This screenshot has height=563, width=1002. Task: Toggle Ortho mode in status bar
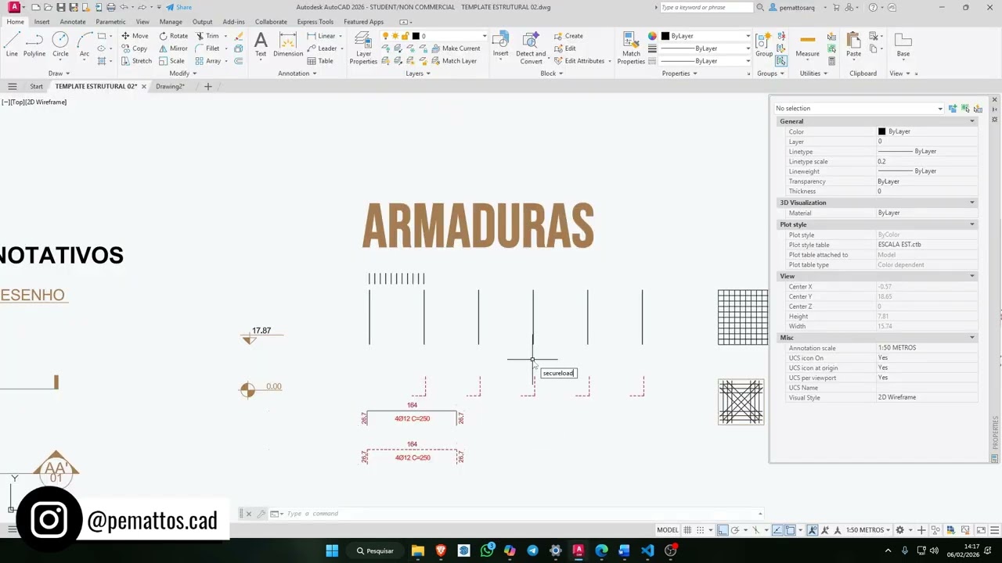coord(723,530)
